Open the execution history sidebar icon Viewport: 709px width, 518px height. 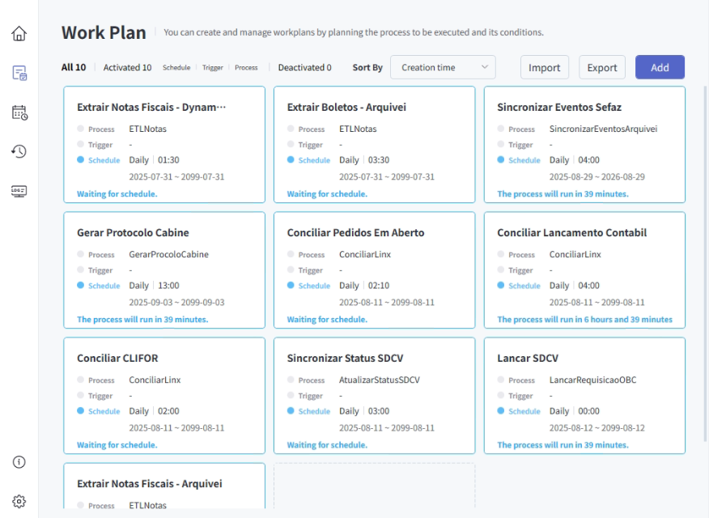19,151
